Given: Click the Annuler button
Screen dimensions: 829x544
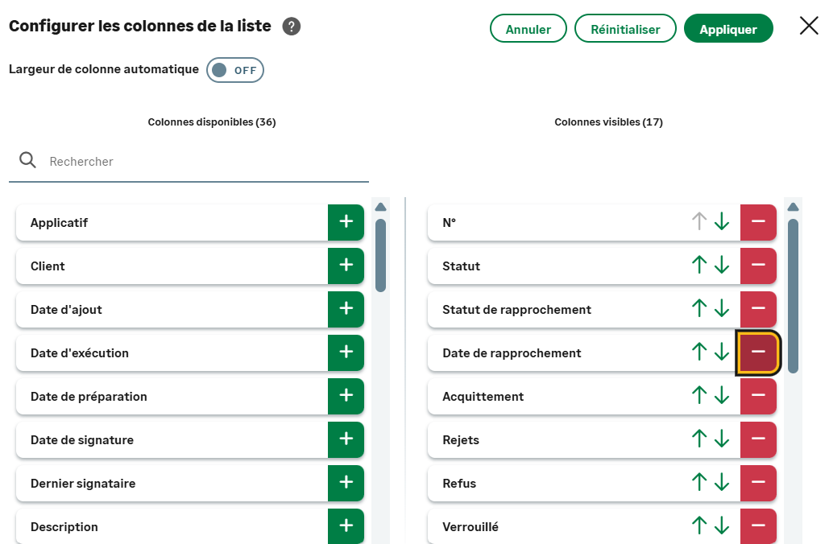Looking at the screenshot, I should click(x=528, y=29).
